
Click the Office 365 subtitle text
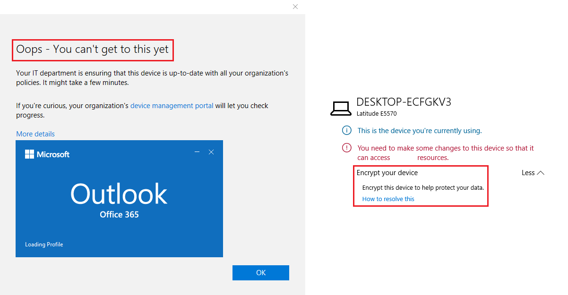pyautogui.click(x=119, y=215)
